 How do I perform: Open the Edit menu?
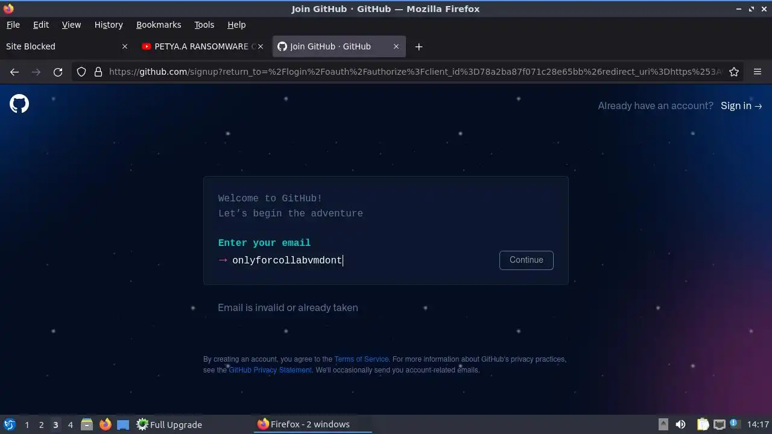pos(41,25)
